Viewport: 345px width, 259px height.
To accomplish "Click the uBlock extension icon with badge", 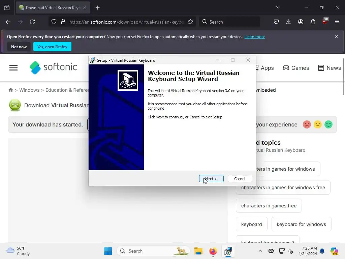I will click(x=325, y=21).
